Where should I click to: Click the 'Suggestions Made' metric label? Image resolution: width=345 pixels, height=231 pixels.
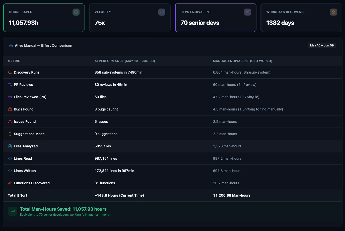(x=29, y=134)
